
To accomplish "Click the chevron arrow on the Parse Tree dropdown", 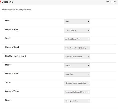I will pyautogui.click(x=89, y=74).
